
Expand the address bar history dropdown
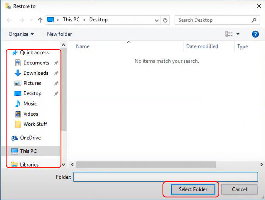157,20
